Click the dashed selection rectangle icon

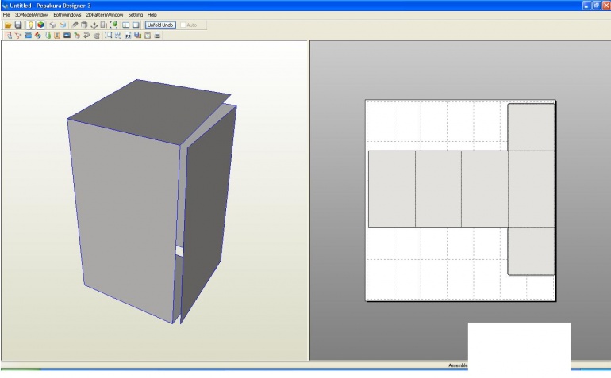pos(109,36)
